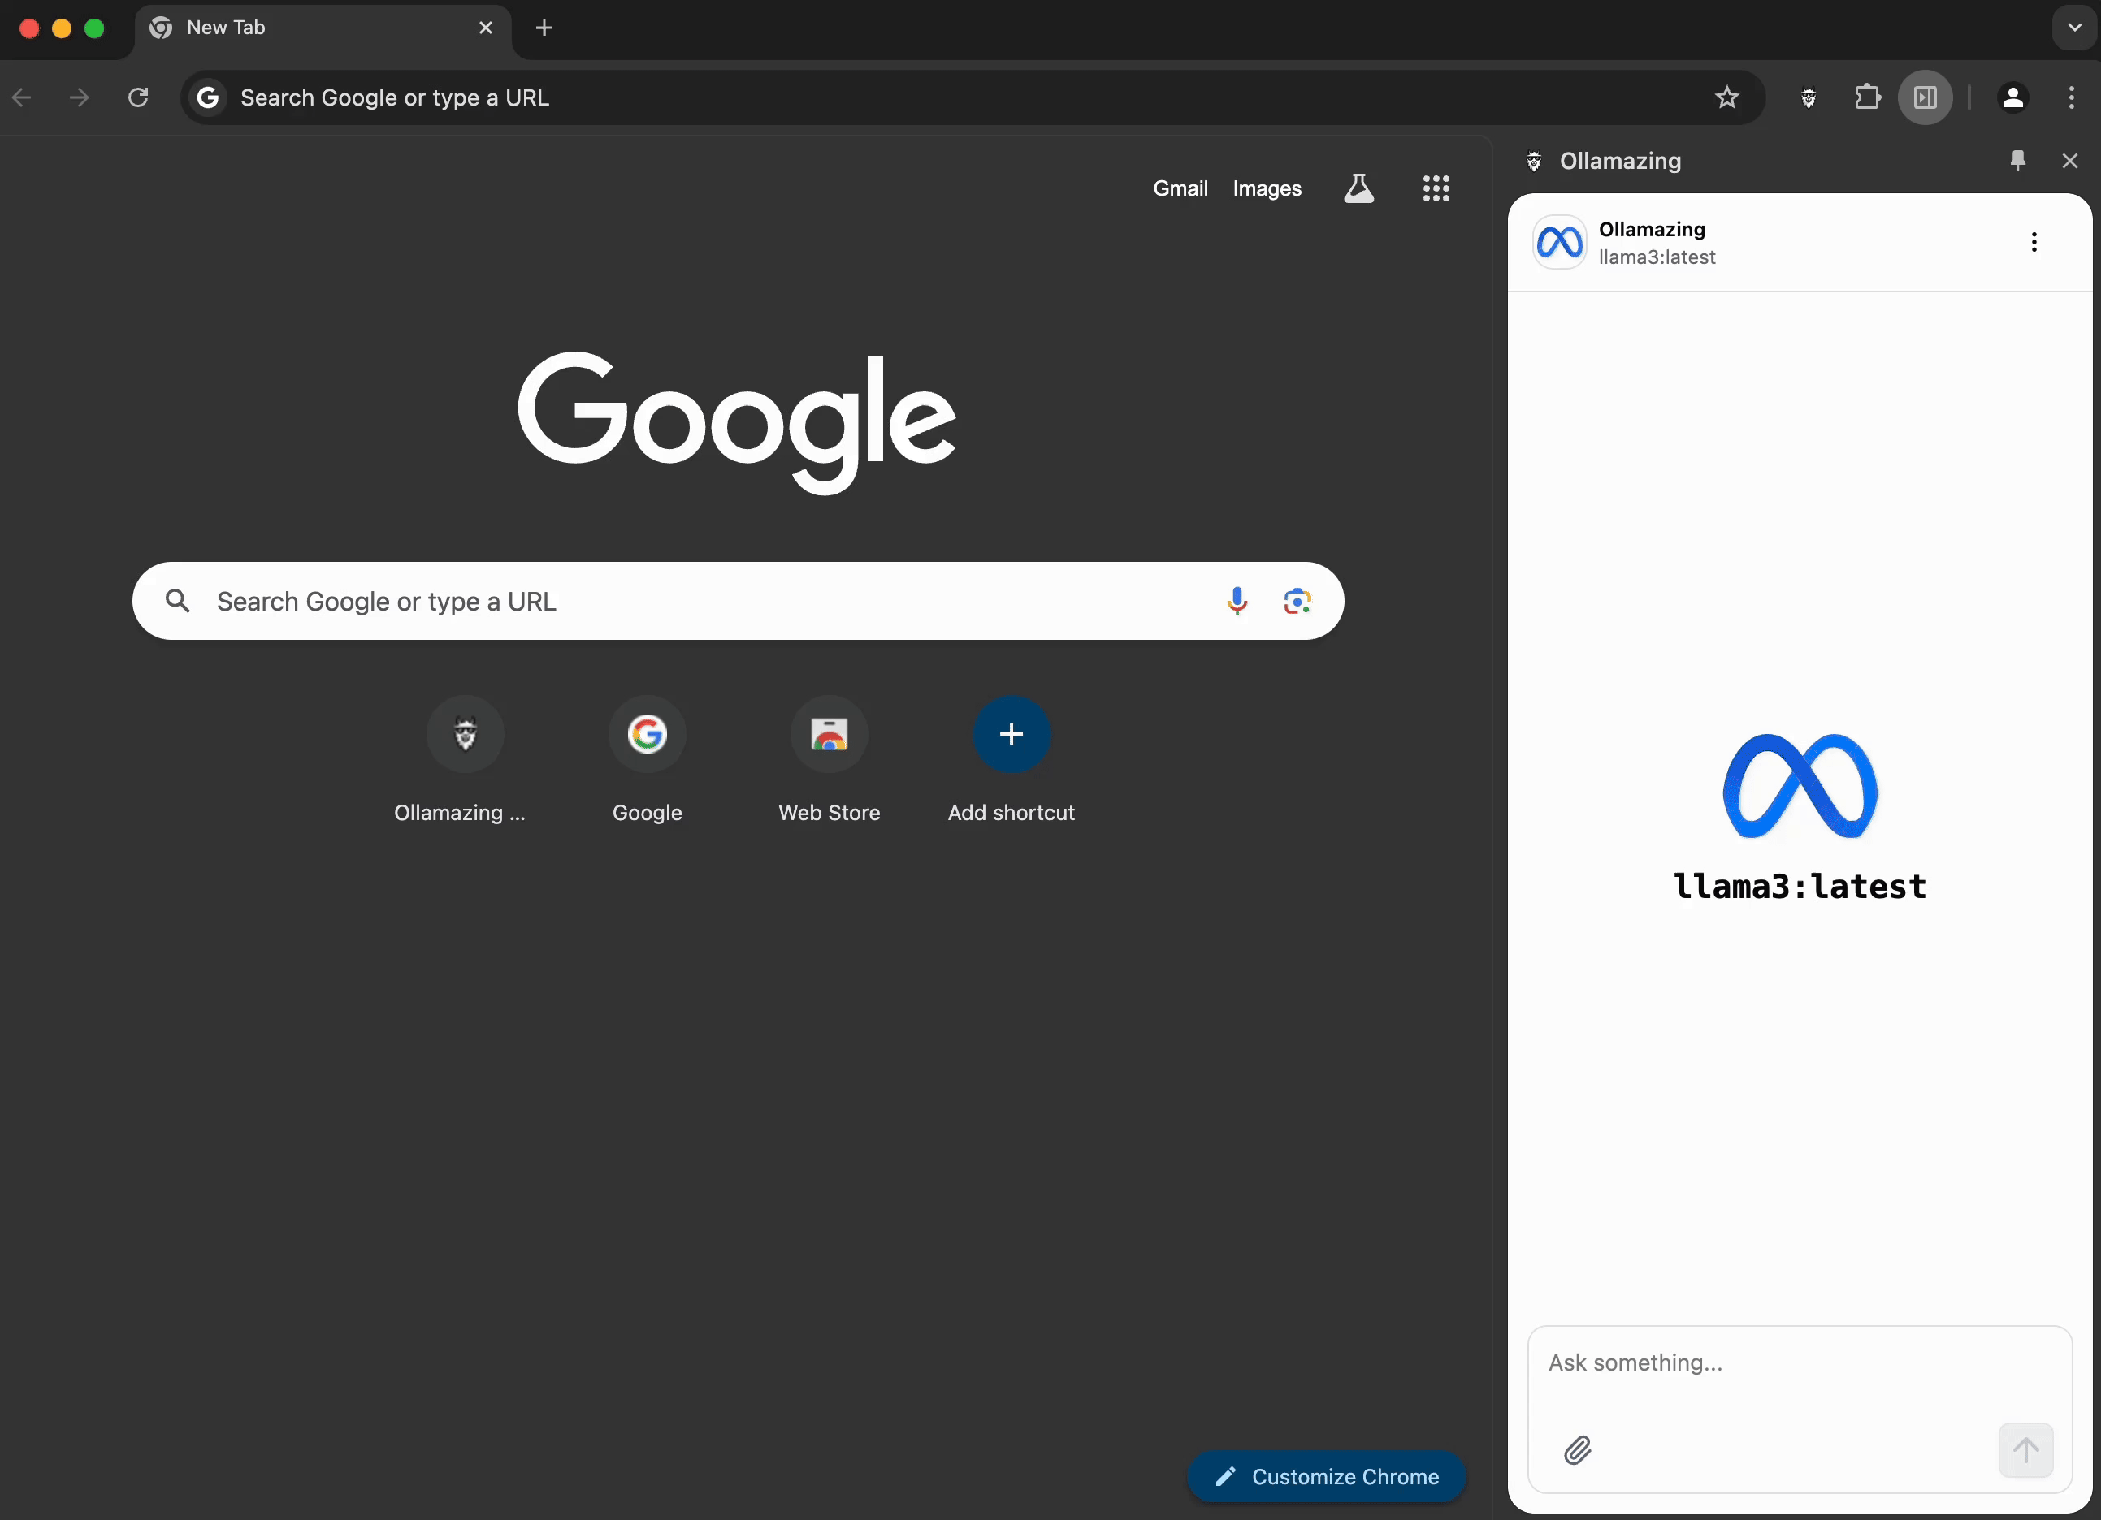Click the large llama3:latest model name

pyautogui.click(x=1799, y=886)
